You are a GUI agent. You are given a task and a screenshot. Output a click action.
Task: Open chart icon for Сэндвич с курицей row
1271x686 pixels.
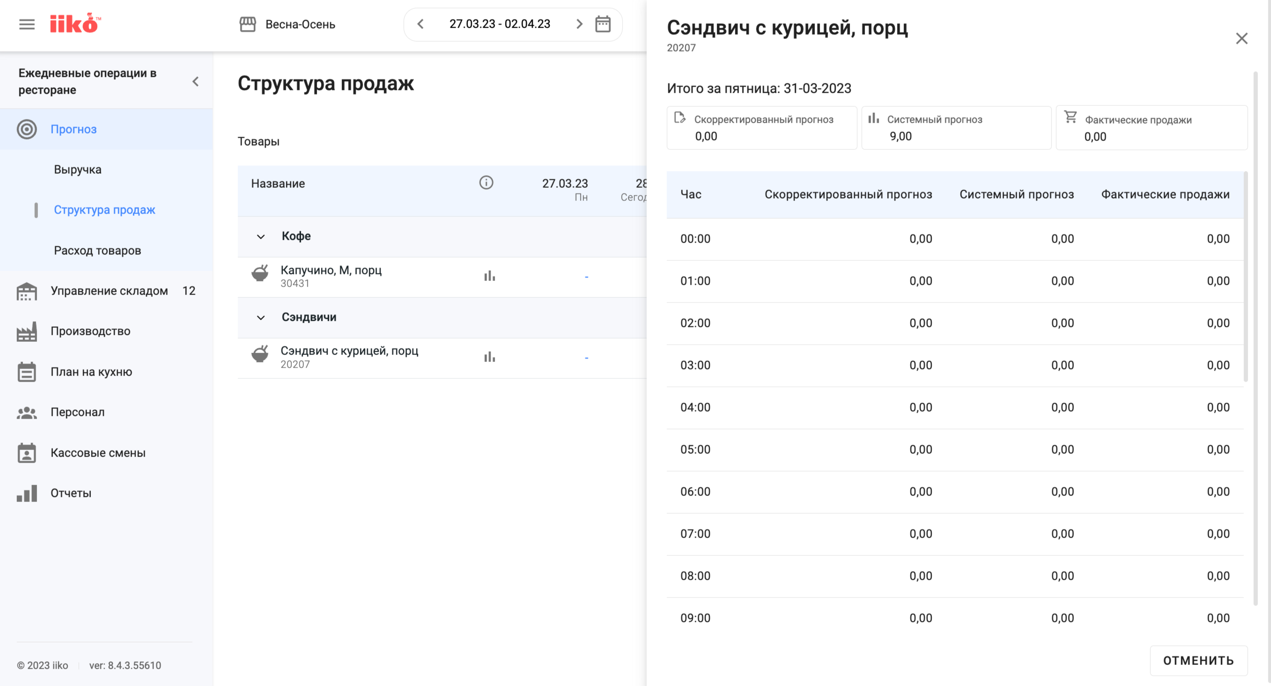[x=489, y=357]
